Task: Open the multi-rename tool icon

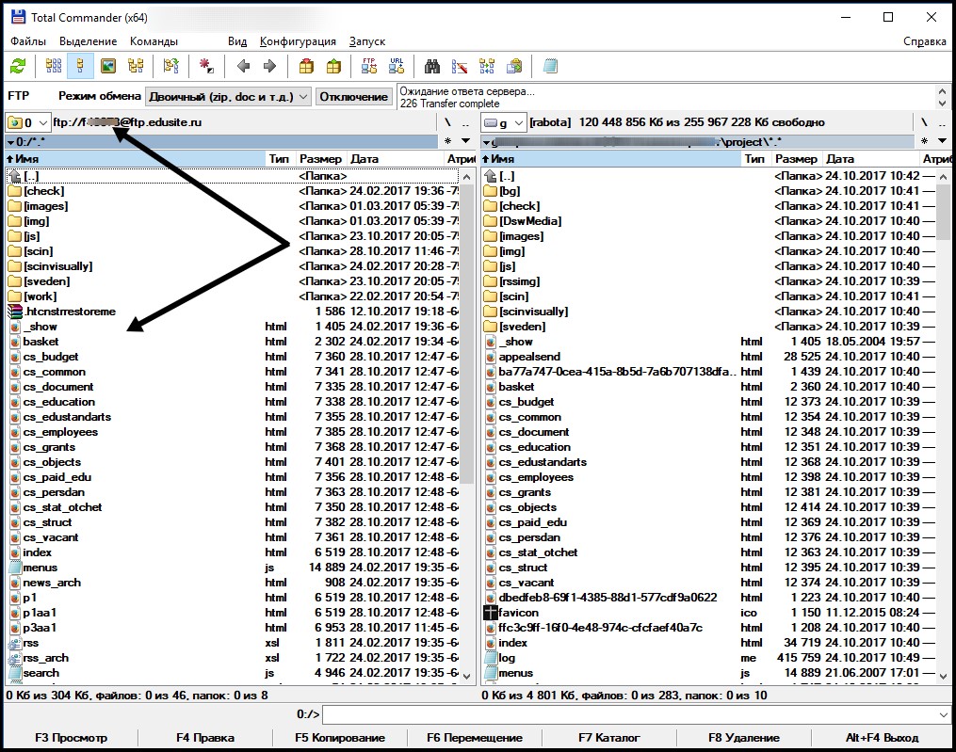Action: click(x=460, y=66)
